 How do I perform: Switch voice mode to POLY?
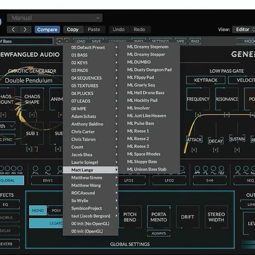pos(56,210)
